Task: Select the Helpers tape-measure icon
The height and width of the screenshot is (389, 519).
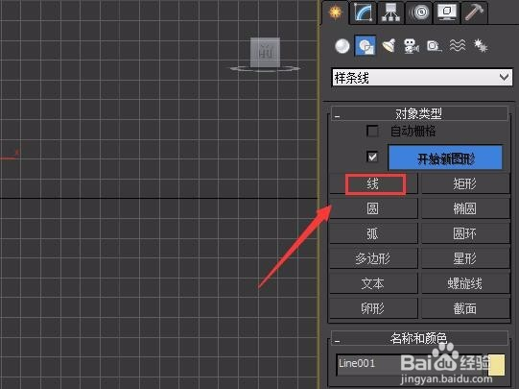Action: 435,46
